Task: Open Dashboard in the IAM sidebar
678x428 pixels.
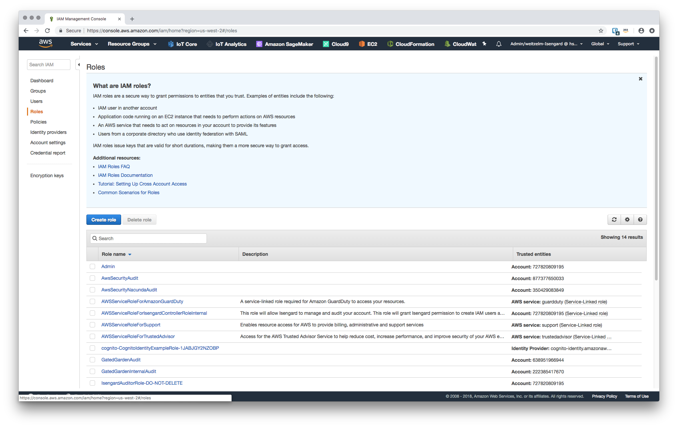Action: [x=42, y=81]
